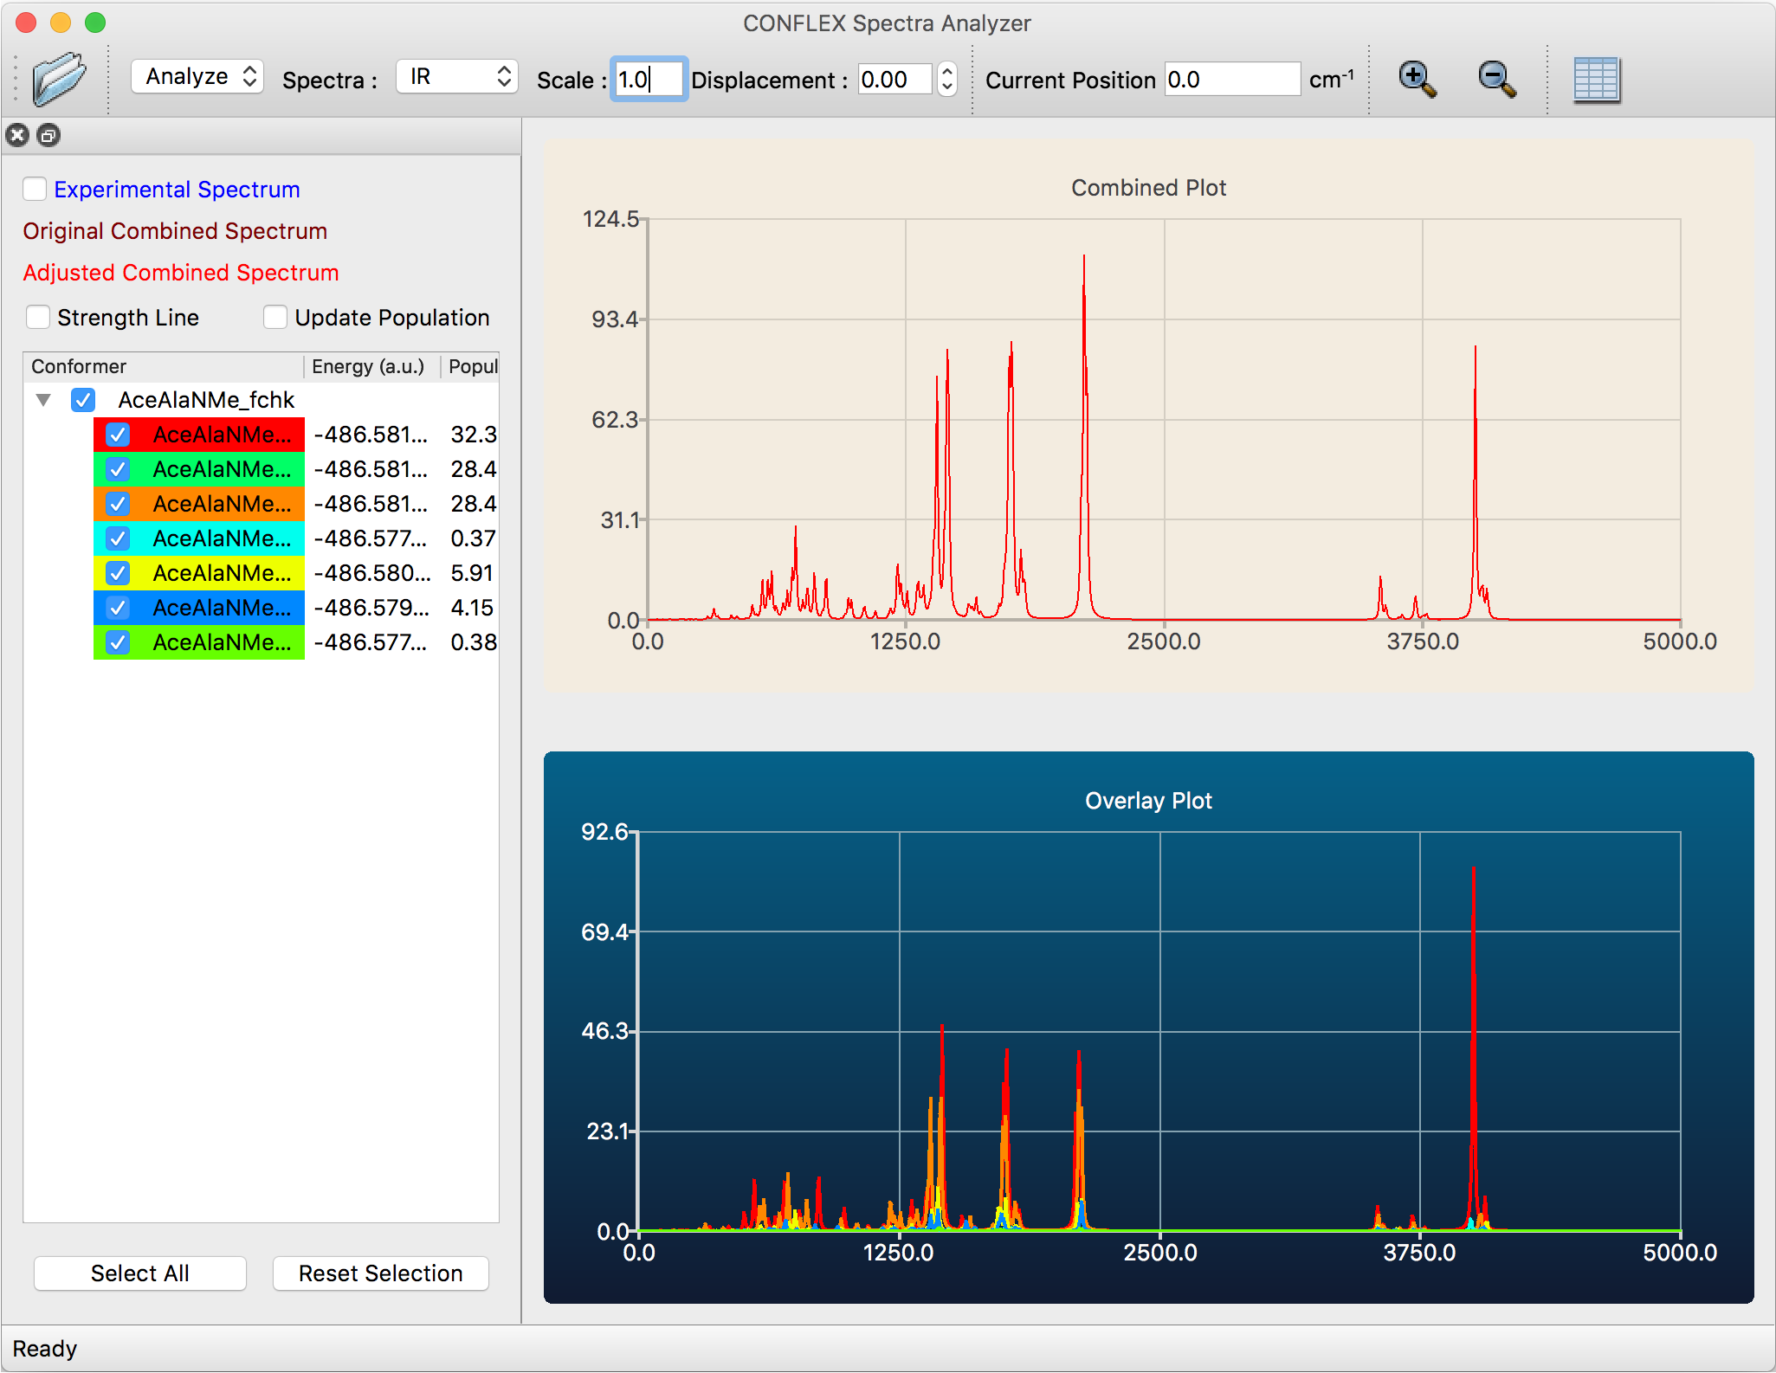1776x1373 pixels.
Task: Detach the side panel using the float icon
Action: click(48, 136)
